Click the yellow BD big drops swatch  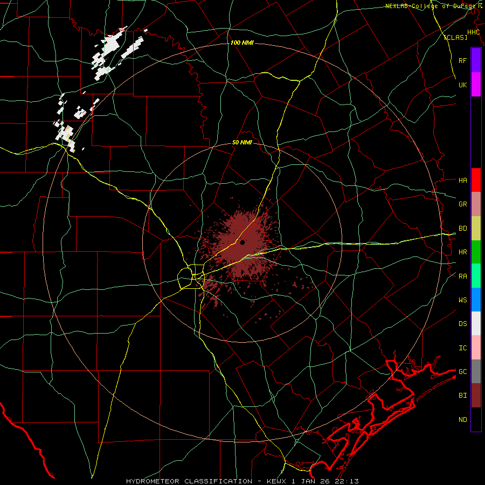[x=476, y=228]
